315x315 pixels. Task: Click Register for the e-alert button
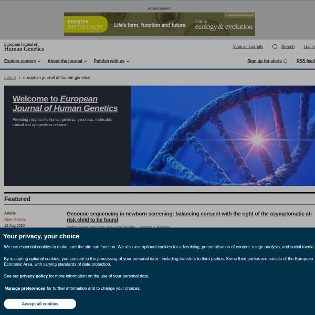(86, 24)
